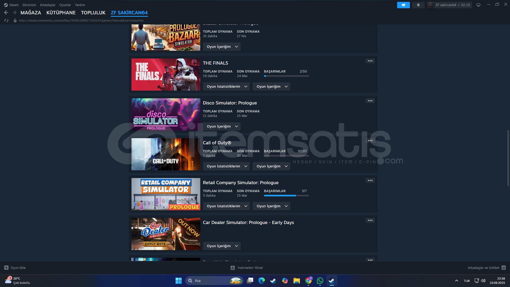The height and width of the screenshot is (287, 510).
Task: Open File Explorer from the taskbar
Action: (297, 281)
